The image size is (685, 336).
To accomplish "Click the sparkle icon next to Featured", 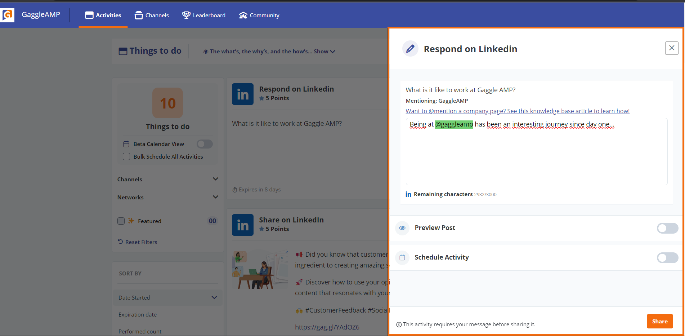I will pyautogui.click(x=131, y=221).
